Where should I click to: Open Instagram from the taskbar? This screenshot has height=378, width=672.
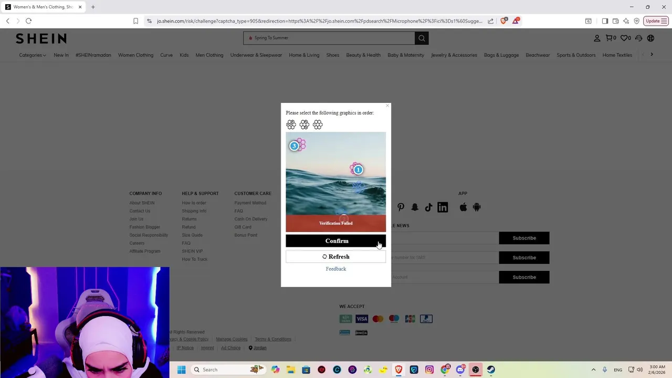(x=429, y=370)
